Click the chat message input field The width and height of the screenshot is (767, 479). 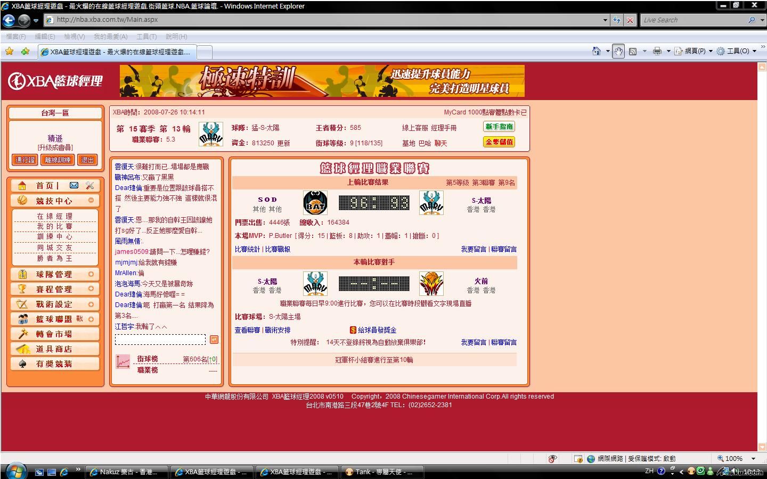(x=160, y=340)
